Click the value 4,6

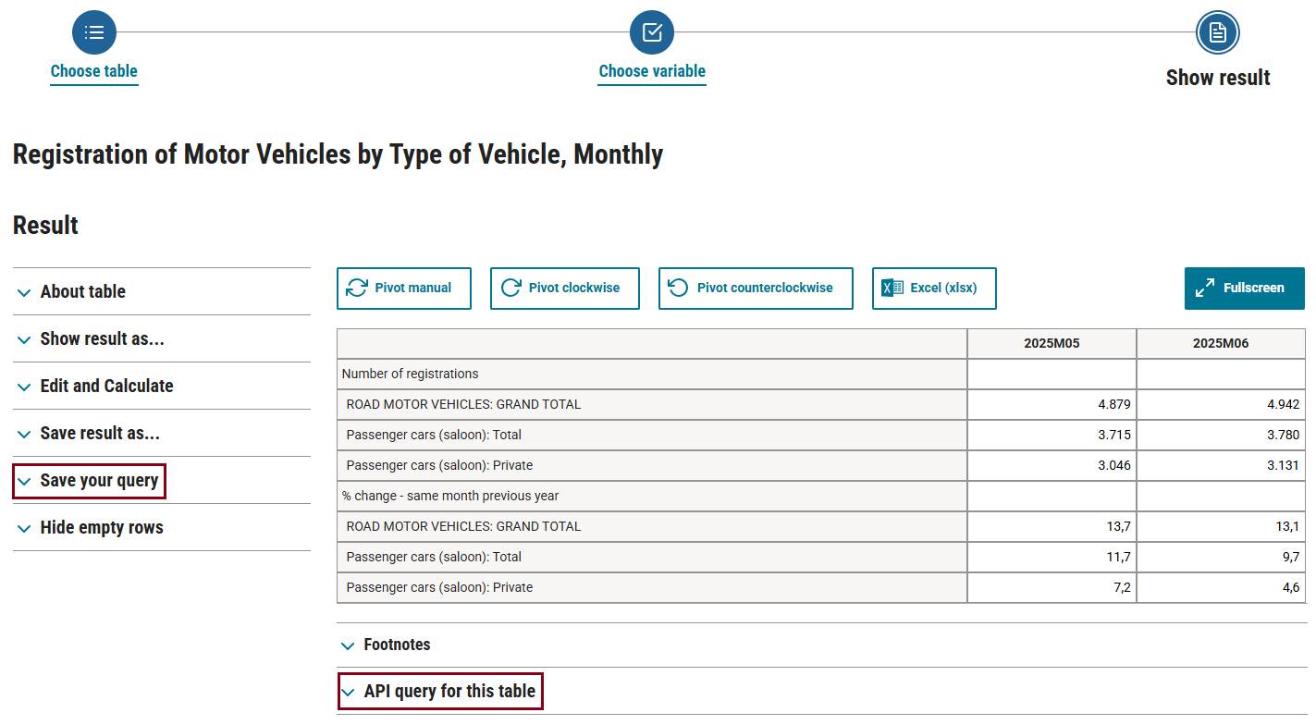(1291, 587)
